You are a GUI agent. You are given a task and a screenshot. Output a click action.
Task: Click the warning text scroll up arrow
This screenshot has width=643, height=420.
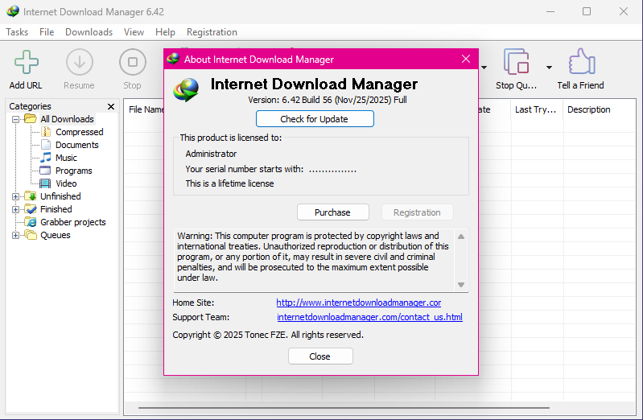[x=461, y=237]
